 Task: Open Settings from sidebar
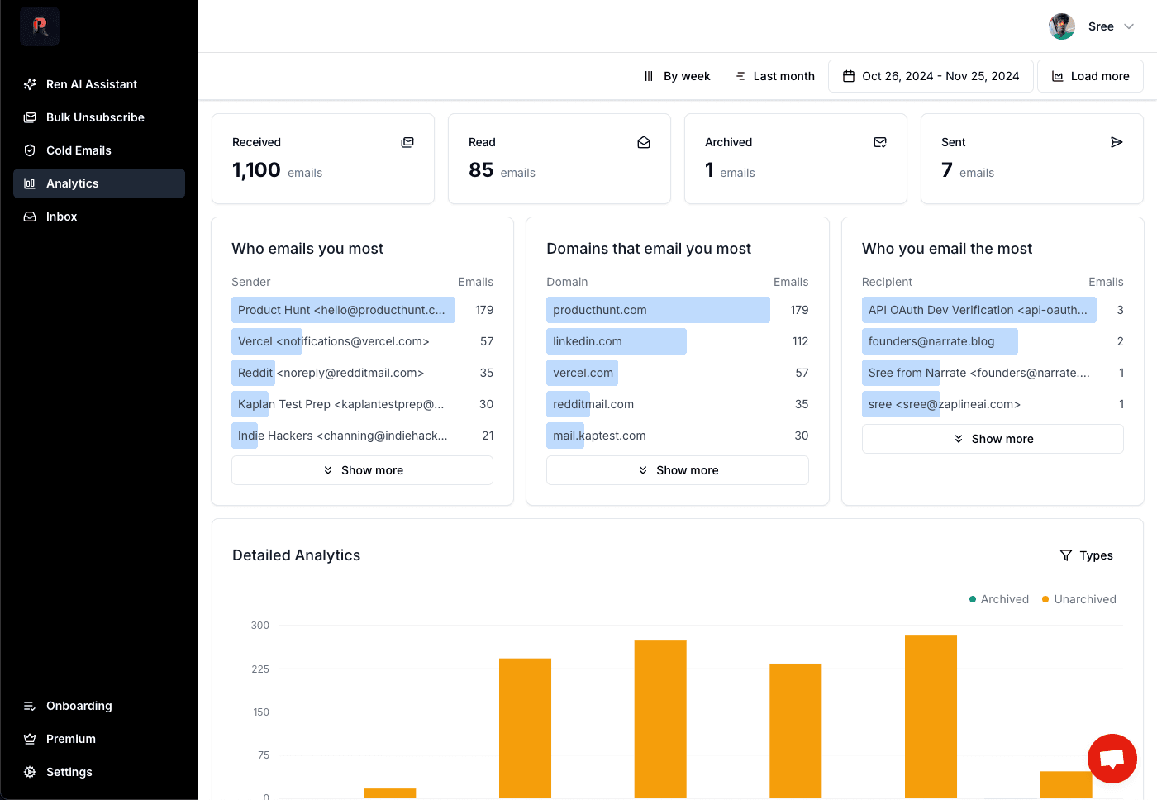click(x=99, y=772)
